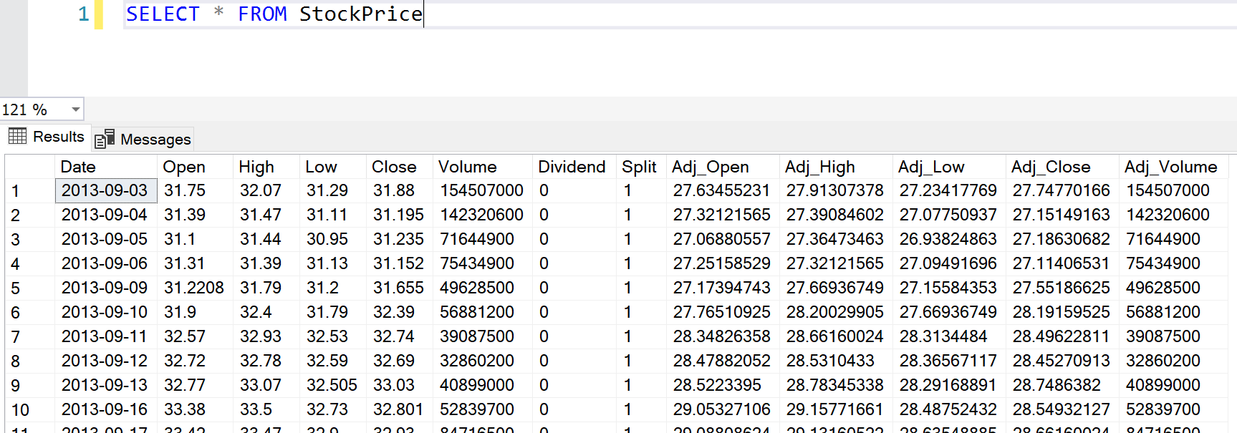Select the Split column header

point(638,167)
